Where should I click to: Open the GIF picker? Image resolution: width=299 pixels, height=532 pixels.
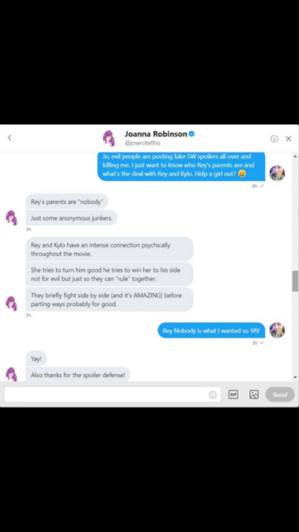coord(234,394)
